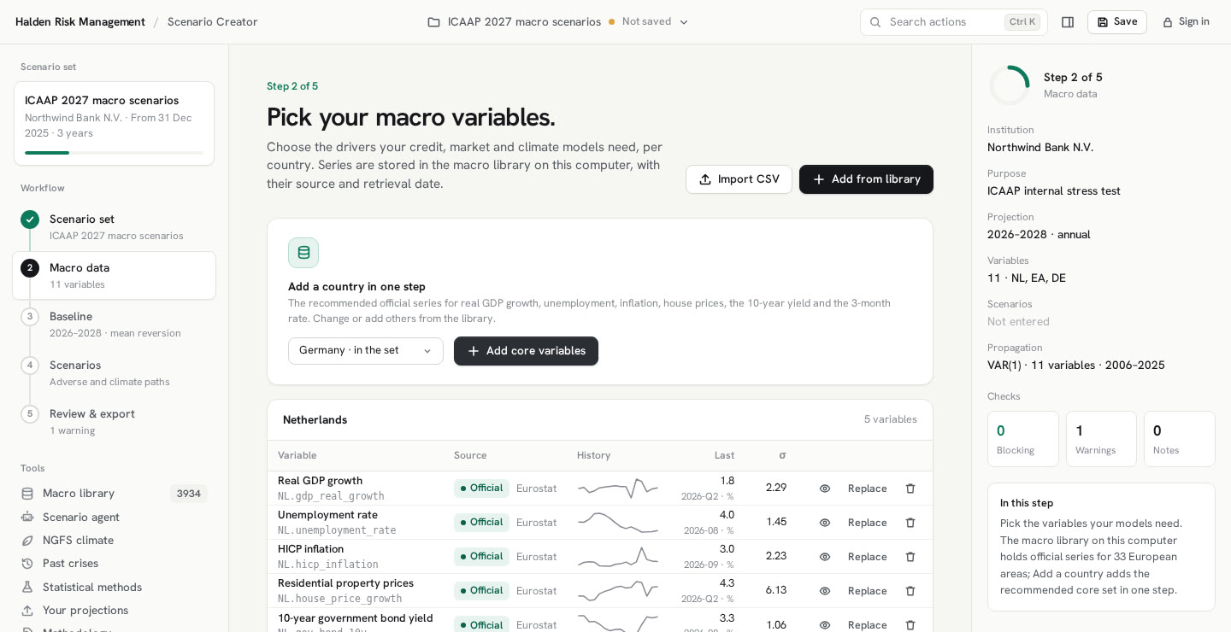Open the Germany country dropdown
This screenshot has height=632, width=1231.
366,351
